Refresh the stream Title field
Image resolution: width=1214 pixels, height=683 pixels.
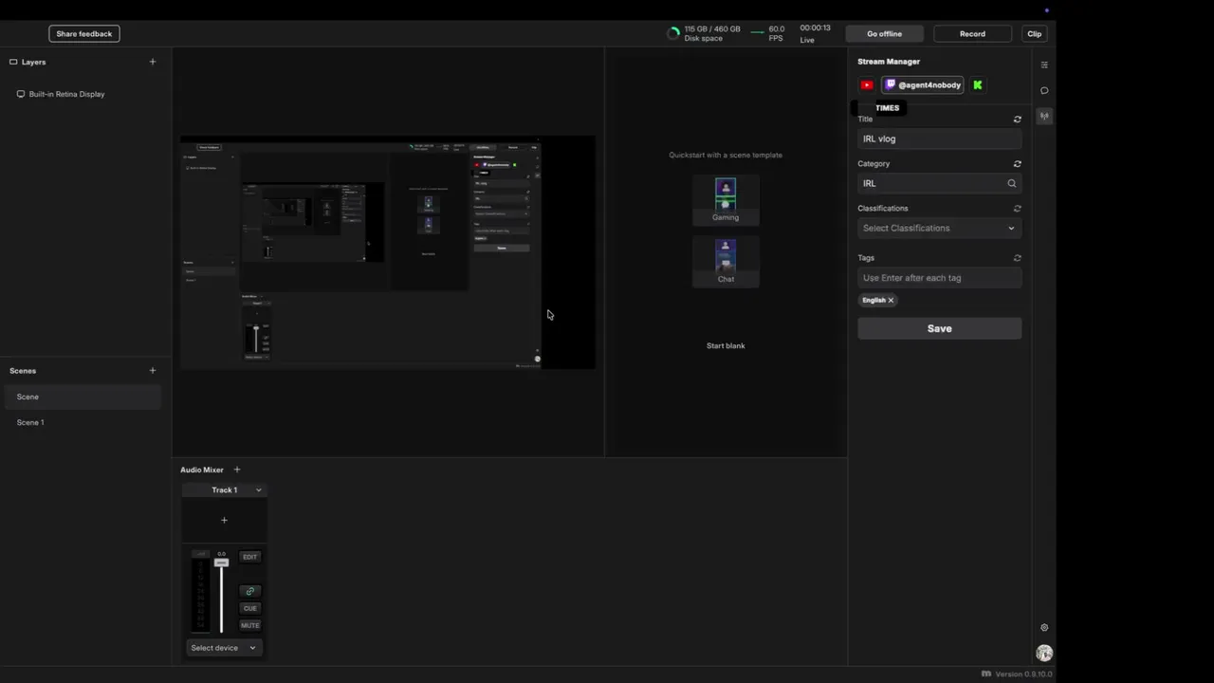1018,120
